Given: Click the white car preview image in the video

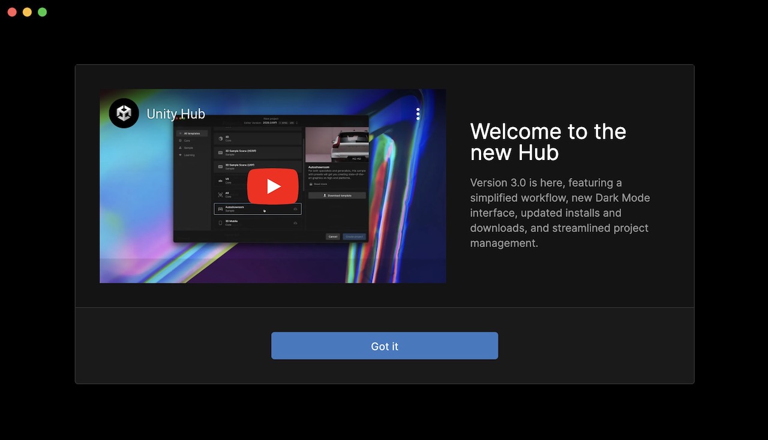Looking at the screenshot, I should pyautogui.click(x=337, y=144).
